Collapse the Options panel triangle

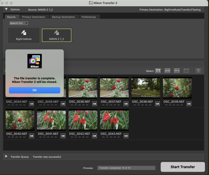point(6,9)
